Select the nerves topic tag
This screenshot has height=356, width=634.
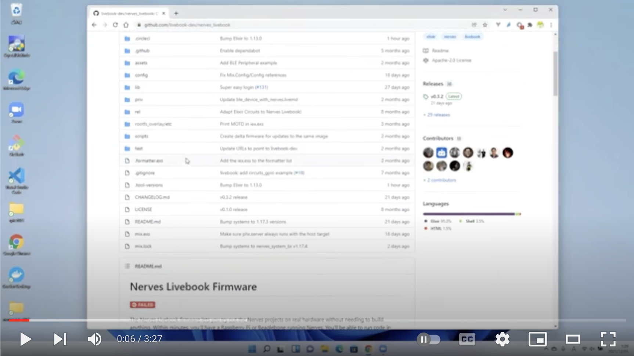(x=450, y=37)
